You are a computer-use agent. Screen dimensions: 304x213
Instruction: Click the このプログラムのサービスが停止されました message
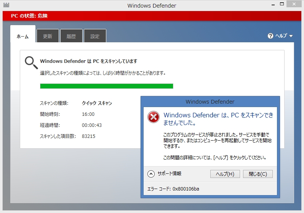[x=218, y=140]
